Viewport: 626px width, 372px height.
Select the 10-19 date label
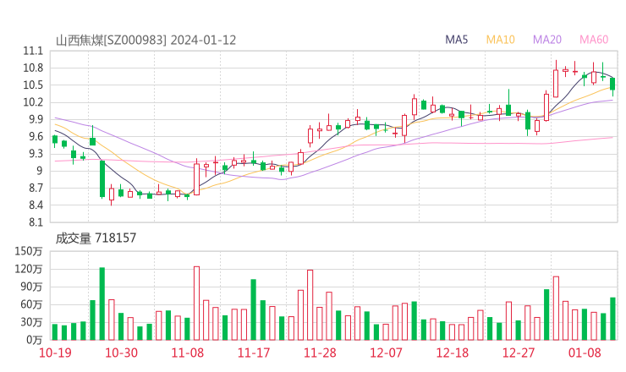(x=55, y=353)
